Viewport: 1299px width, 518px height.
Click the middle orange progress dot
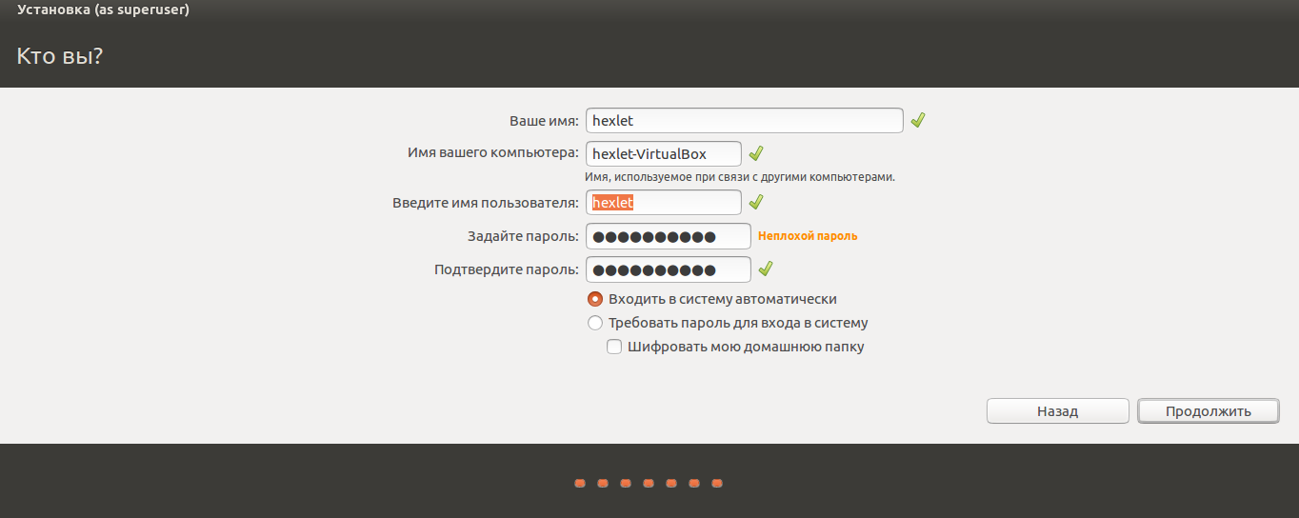pyautogui.click(x=649, y=484)
